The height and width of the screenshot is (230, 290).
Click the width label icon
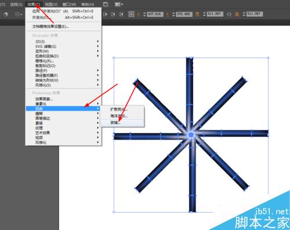tap(197, 14)
